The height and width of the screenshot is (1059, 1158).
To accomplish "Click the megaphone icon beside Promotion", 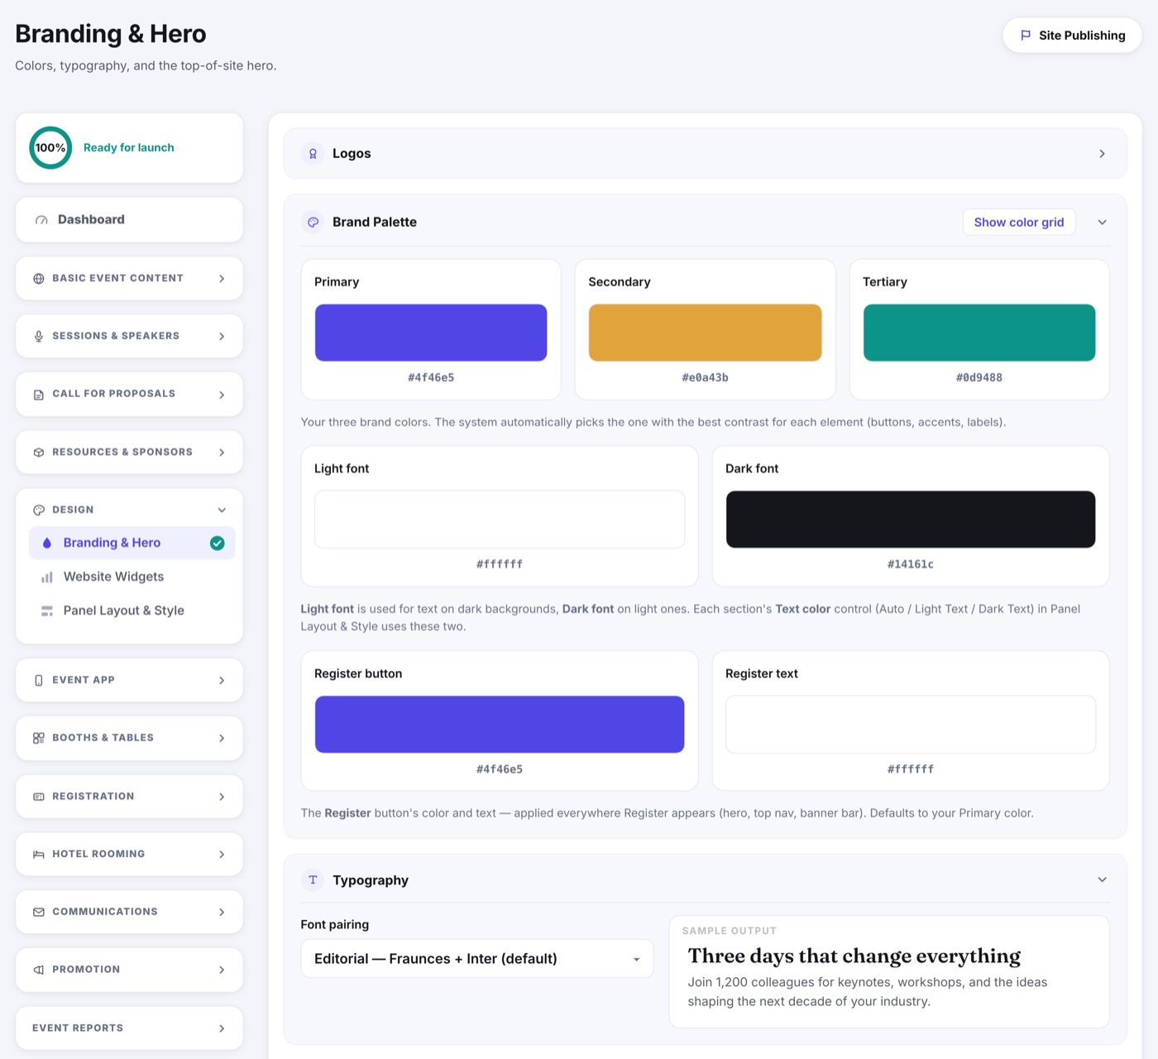I will click(39, 970).
